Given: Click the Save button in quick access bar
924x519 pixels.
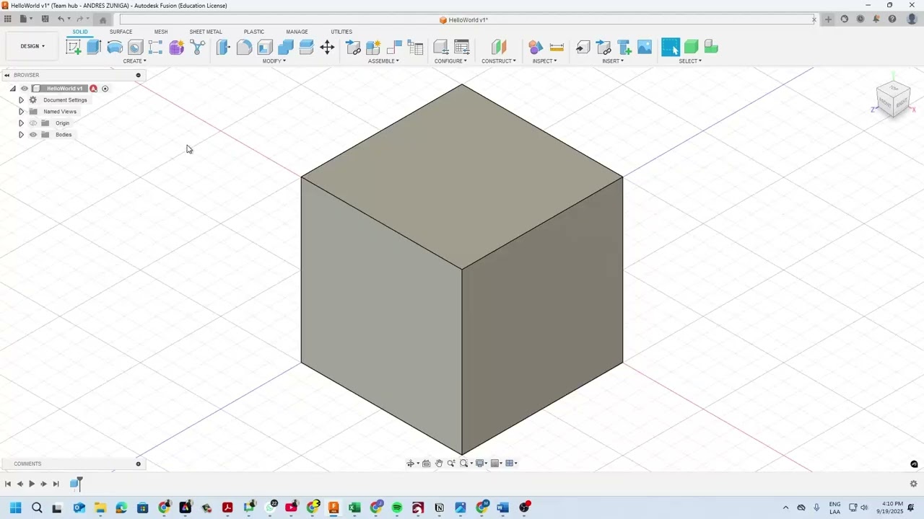Looking at the screenshot, I should tap(45, 19).
